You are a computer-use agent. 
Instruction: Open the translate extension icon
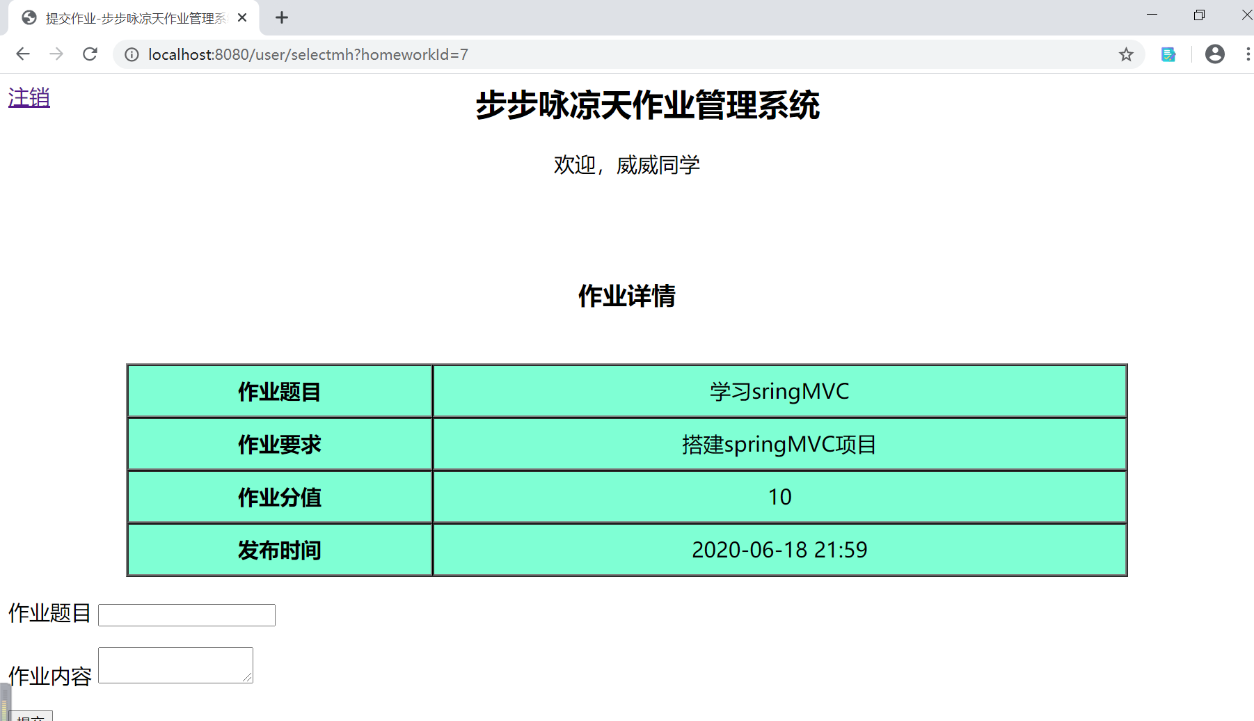coord(1168,54)
